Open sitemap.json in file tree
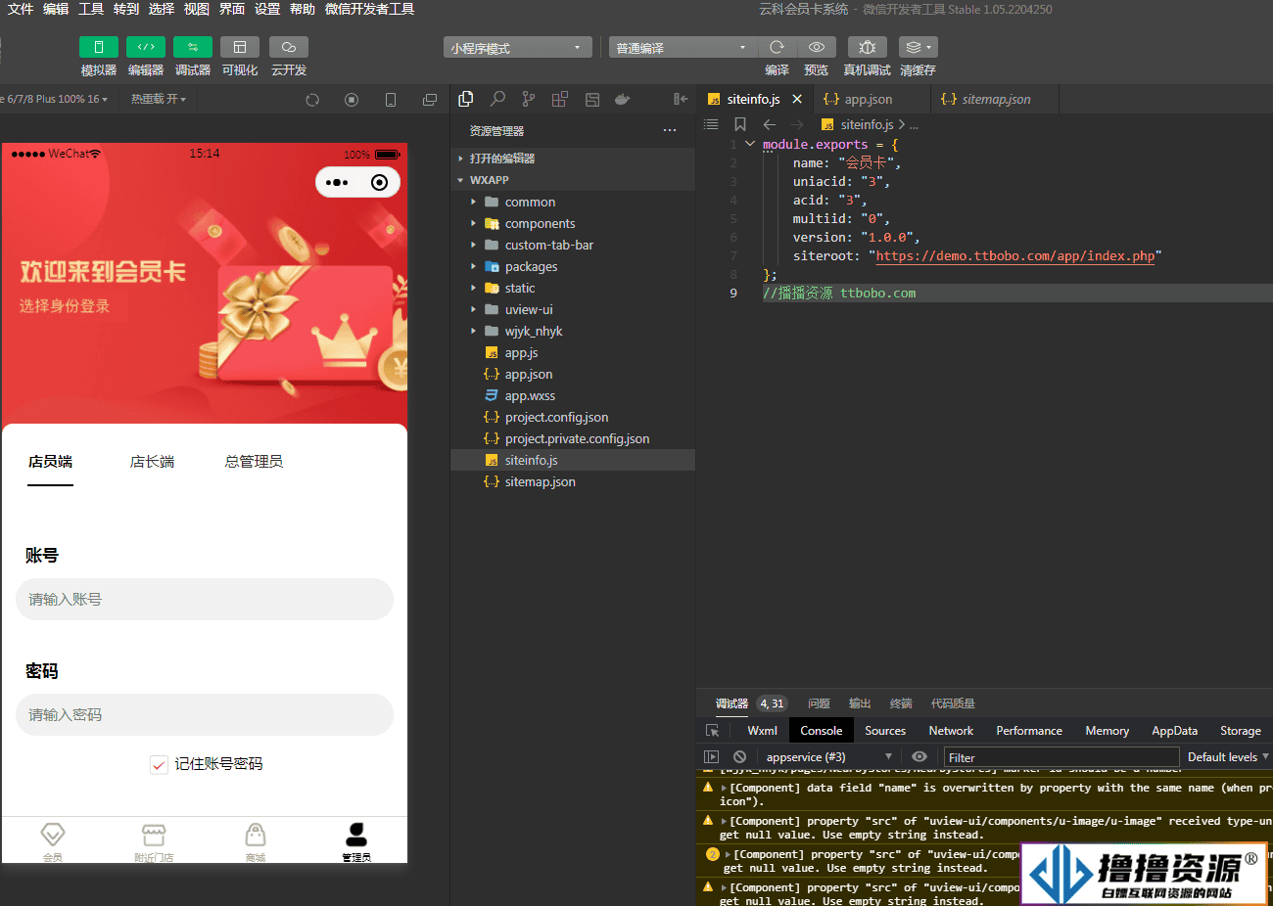This screenshot has width=1273, height=906. point(573,481)
